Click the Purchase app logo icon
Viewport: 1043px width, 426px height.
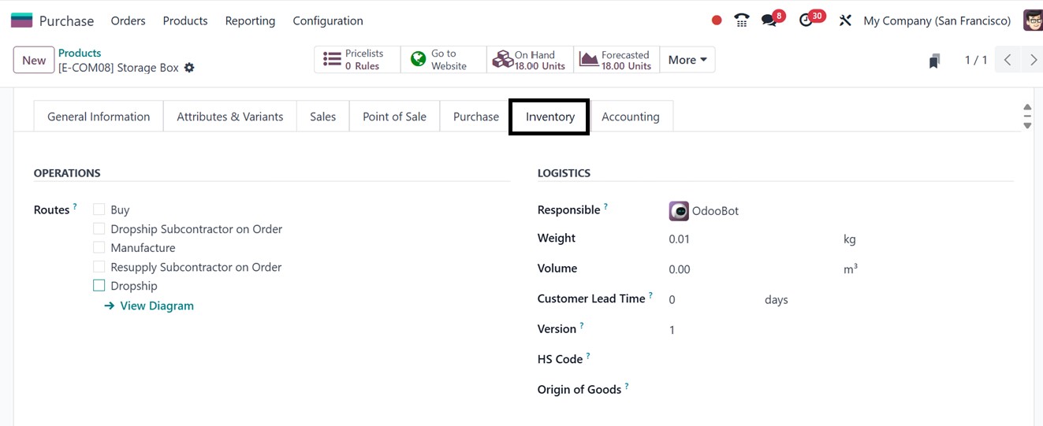[21, 20]
